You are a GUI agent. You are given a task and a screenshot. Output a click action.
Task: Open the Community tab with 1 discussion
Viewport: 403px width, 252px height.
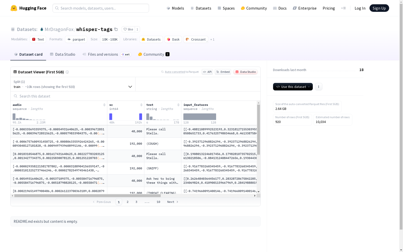(x=154, y=54)
